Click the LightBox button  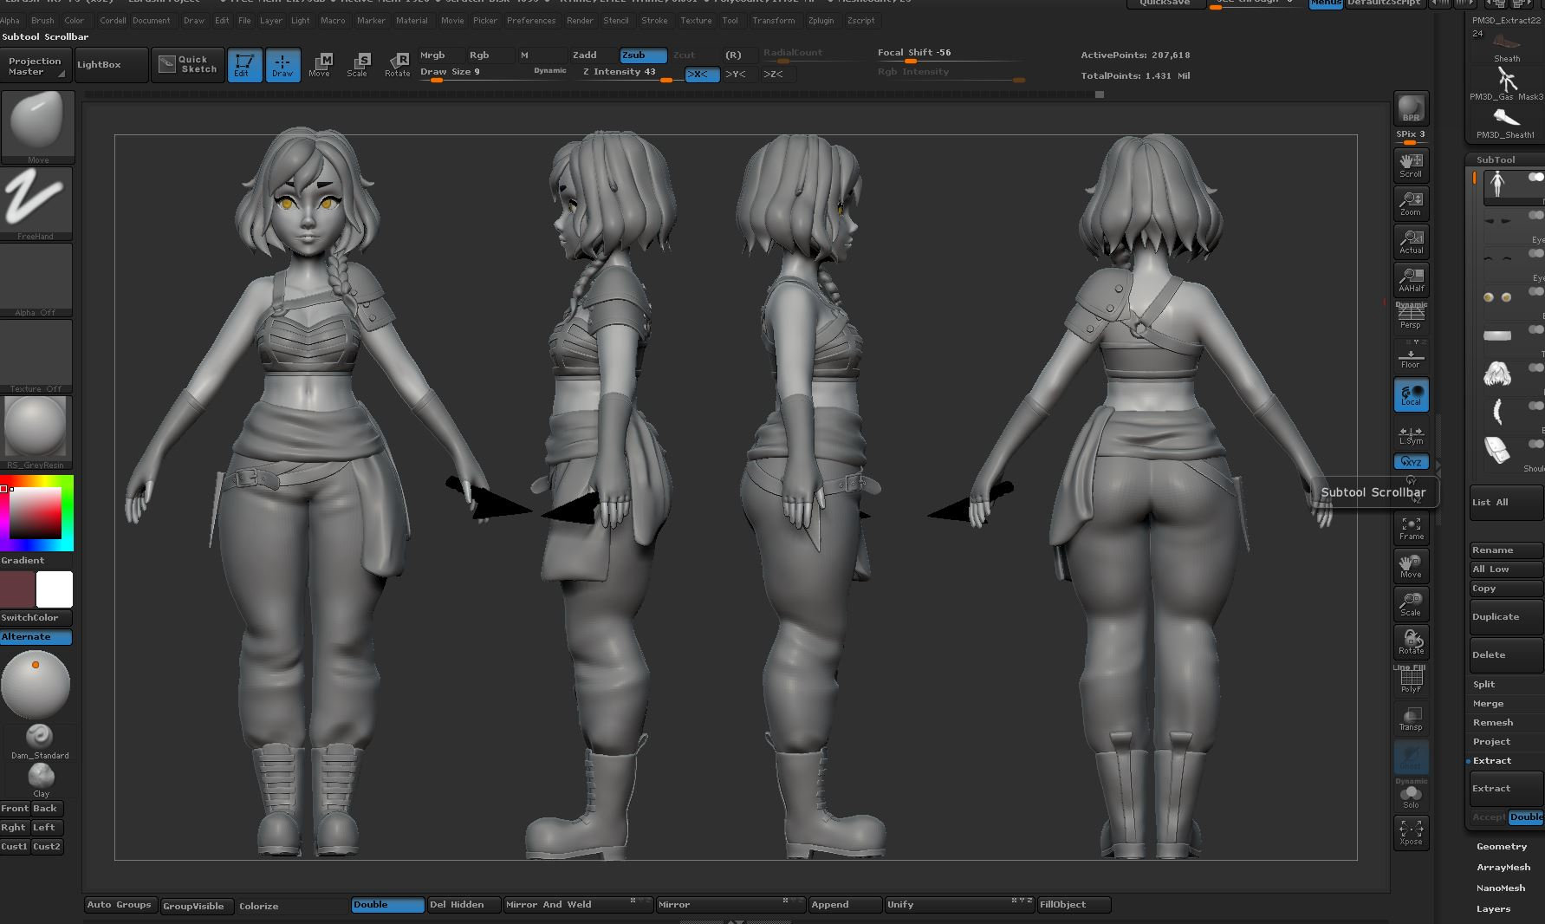click(111, 65)
